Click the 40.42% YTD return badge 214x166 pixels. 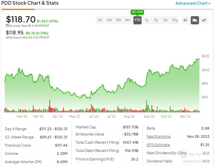coord(137,12)
